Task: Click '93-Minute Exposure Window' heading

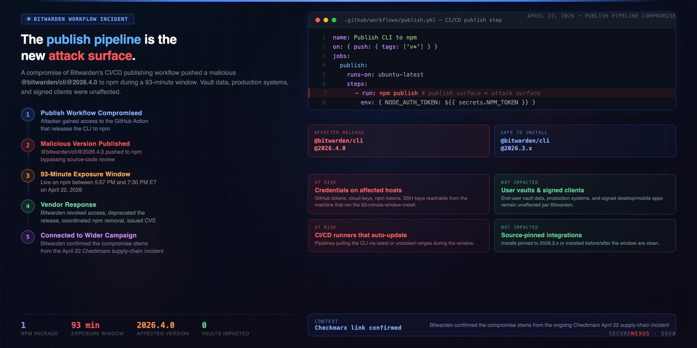Action: click(85, 174)
